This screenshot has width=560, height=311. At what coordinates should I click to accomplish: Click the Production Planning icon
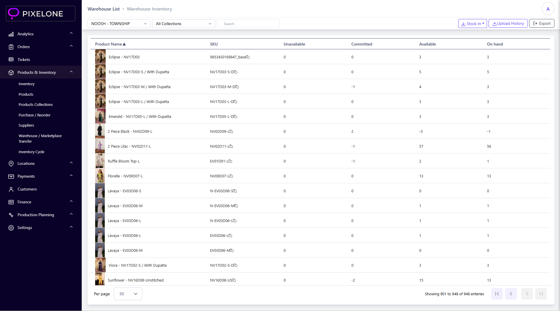tap(11, 215)
